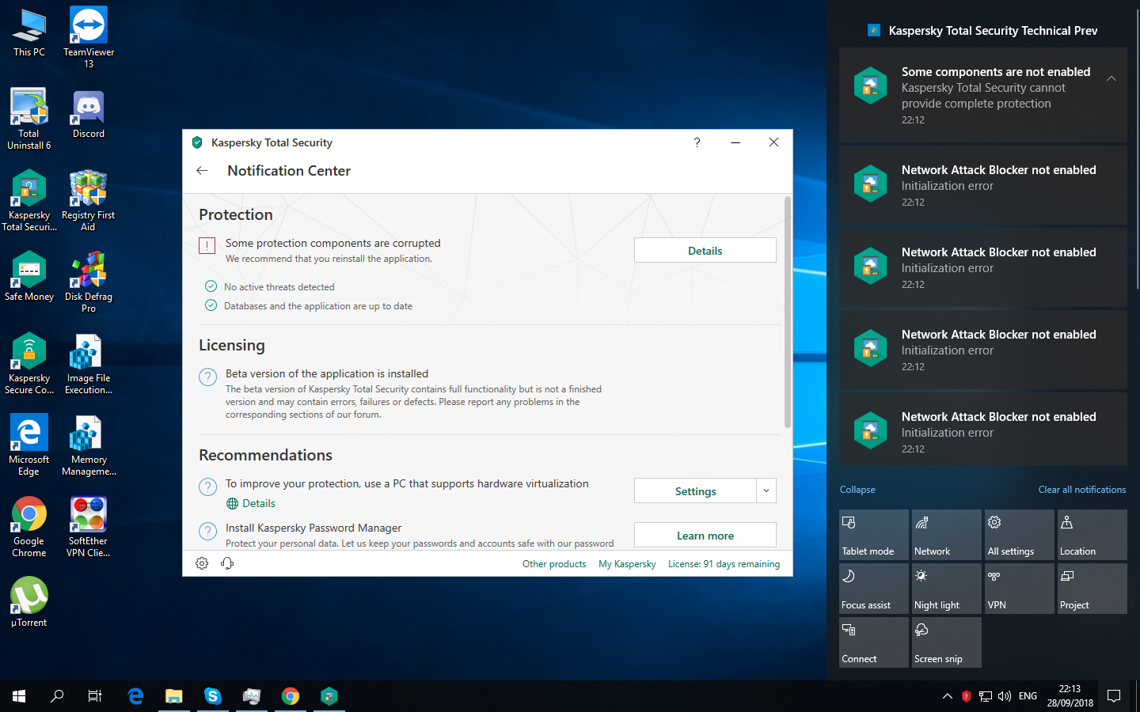Image resolution: width=1140 pixels, height=712 pixels.
Task: Click the volume tray icon
Action: pos(1005,696)
